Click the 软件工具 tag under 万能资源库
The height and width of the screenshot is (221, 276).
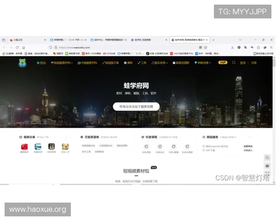coord(86,151)
